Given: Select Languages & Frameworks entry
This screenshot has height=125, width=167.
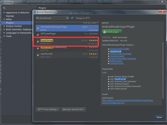Looking at the screenshot, I should click(19, 33).
